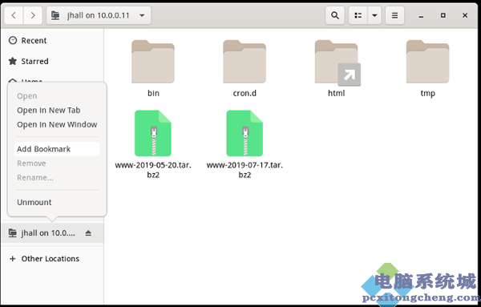The image size is (481, 307).
Task: Click the html folder name label
Action: tap(336, 93)
